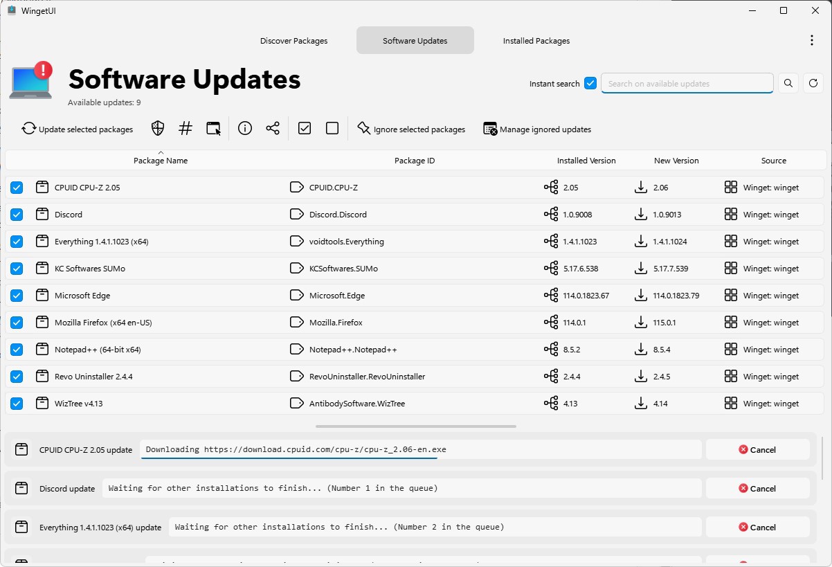Click the select all packages icon
The width and height of the screenshot is (832, 567).
pyautogui.click(x=305, y=129)
